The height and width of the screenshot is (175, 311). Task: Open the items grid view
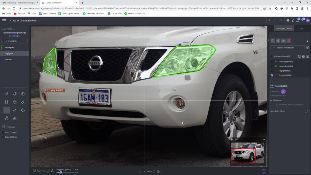coord(159,172)
